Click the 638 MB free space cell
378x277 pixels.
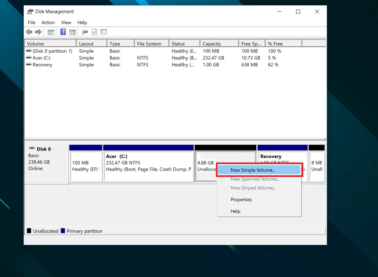249,65
